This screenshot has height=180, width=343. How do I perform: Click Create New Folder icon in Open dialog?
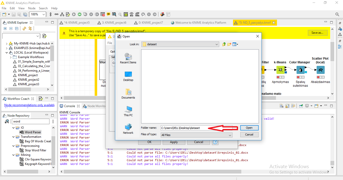(229, 44)
